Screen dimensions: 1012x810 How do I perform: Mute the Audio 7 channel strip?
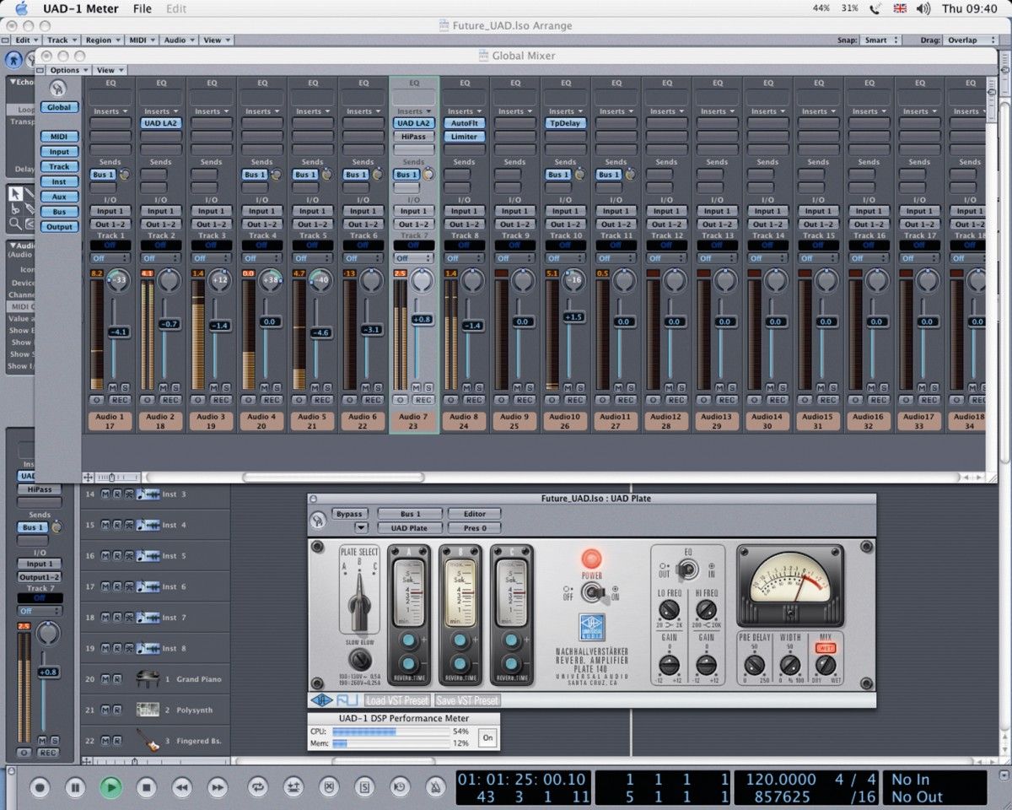pos(416,386)
